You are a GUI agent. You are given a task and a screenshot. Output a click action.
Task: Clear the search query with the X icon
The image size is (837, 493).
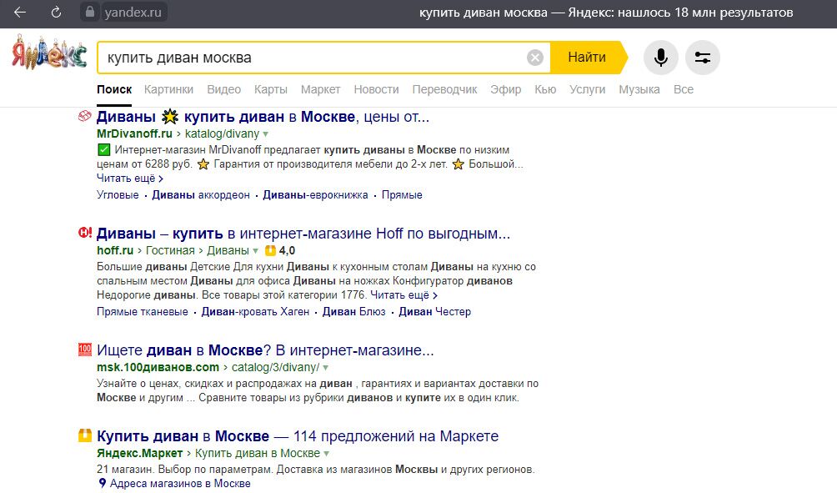point(535,57)
